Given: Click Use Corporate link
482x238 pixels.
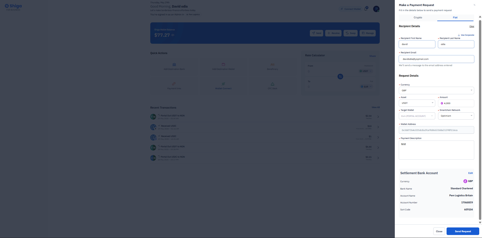Looking at the screenshot, I should (466, 35).
